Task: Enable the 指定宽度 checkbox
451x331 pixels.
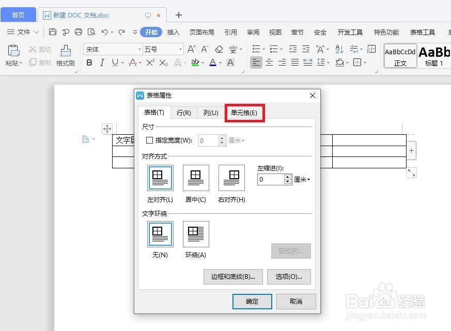Action: coord(149,140)
